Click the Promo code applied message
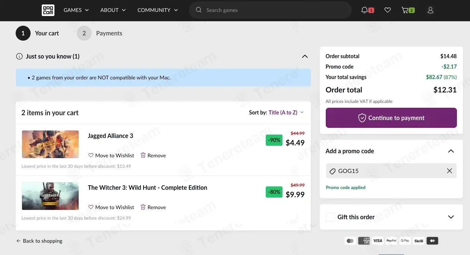Viewport: 470px width, 255px height. [x=346, y=188]
